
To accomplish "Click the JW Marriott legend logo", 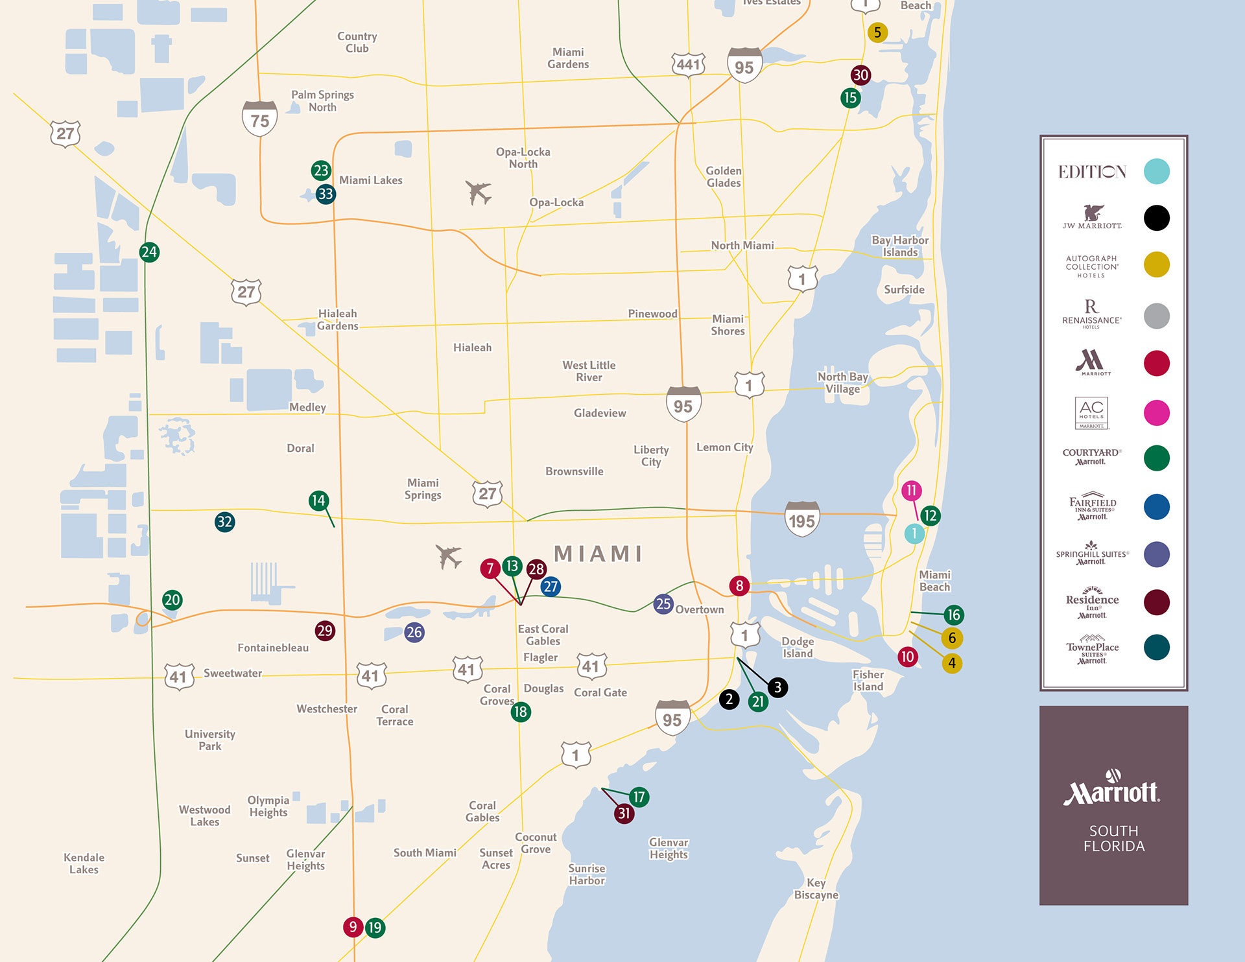I will pyautogui.click(x=1092, y=217).
